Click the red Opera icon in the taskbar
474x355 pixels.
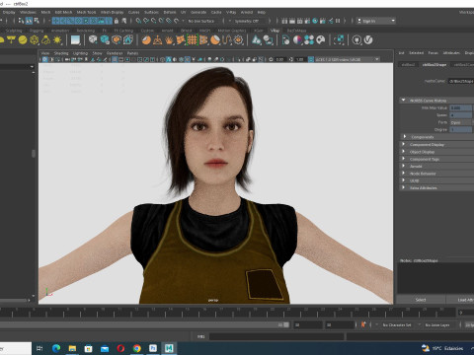[x=120, y=348]
